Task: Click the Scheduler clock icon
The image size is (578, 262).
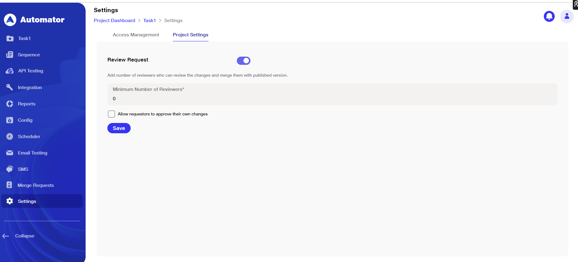Action: click(10, 136)
